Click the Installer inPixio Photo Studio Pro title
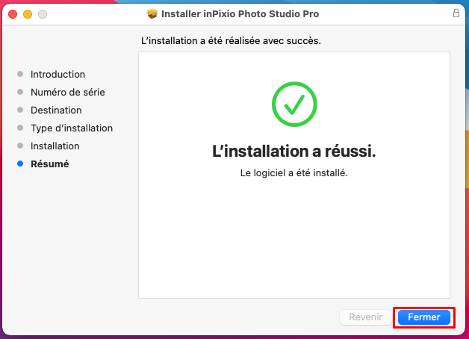 [240, 13]
